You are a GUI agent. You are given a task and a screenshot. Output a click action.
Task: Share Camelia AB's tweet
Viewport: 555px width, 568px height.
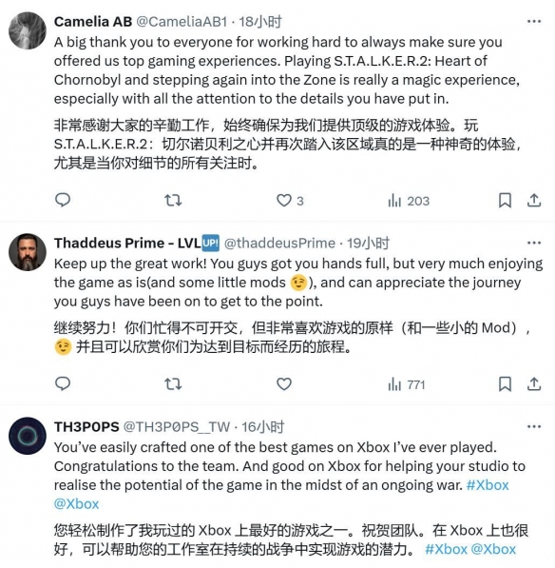click(534, 201)
